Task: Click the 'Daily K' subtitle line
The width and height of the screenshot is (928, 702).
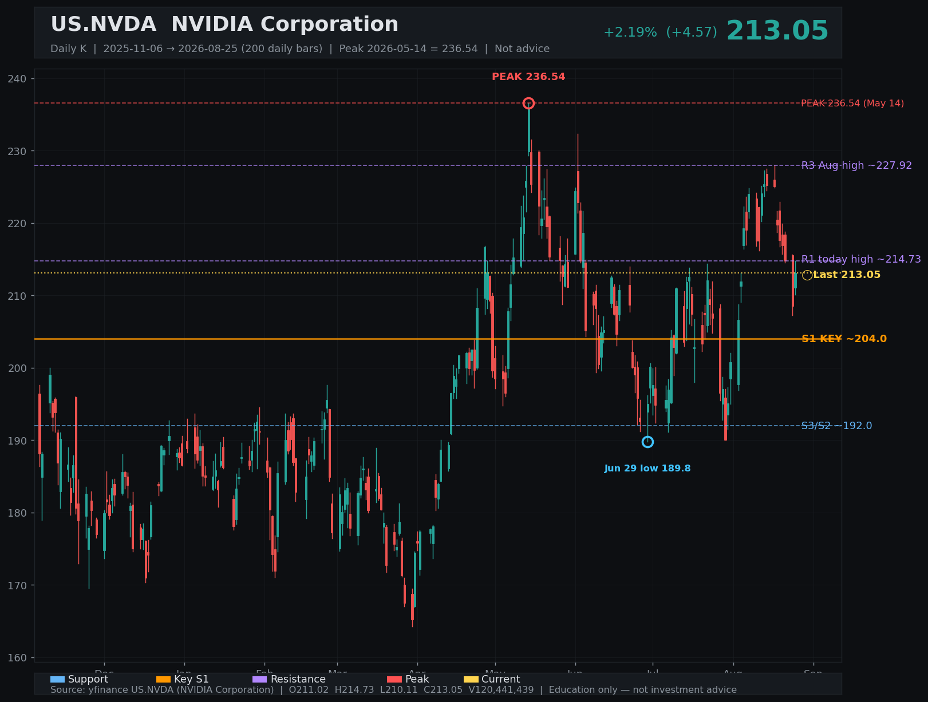Action: (300, 49)
